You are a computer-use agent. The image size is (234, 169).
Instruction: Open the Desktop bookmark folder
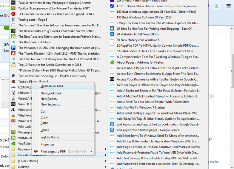[x=23, y=167]
